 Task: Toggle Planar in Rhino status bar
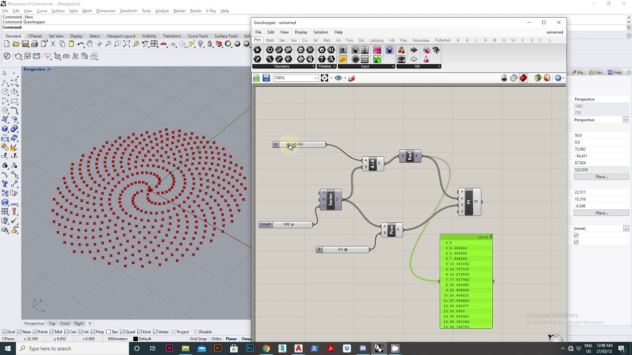tap(231, 339)
